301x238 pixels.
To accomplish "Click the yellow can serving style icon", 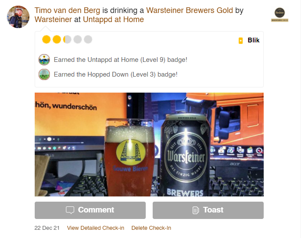I will 241,41.
